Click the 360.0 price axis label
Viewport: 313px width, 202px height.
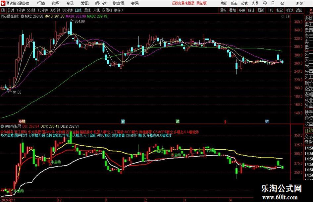(x=298, y=22)
